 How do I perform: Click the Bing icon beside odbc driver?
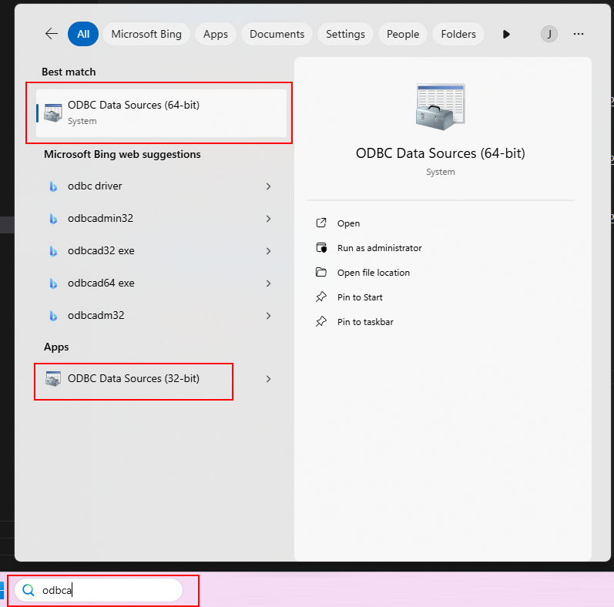[53, 186]
